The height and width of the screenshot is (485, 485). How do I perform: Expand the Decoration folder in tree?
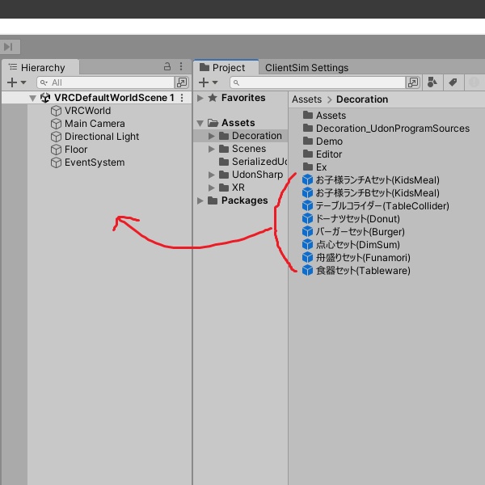(x=212, y=136)
